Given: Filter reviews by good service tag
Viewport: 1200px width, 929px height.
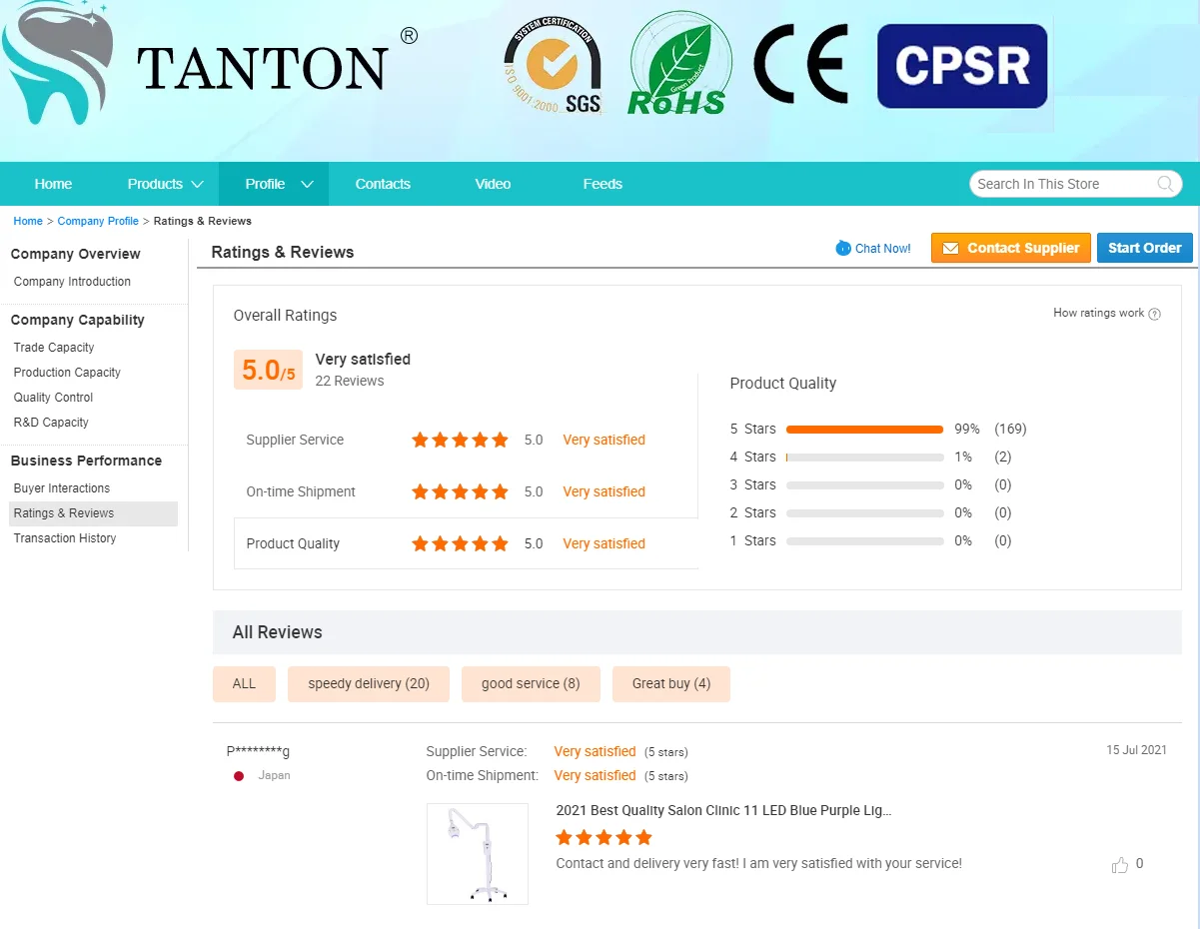Looking at the screenshot, I should click(x=530, y=684).
